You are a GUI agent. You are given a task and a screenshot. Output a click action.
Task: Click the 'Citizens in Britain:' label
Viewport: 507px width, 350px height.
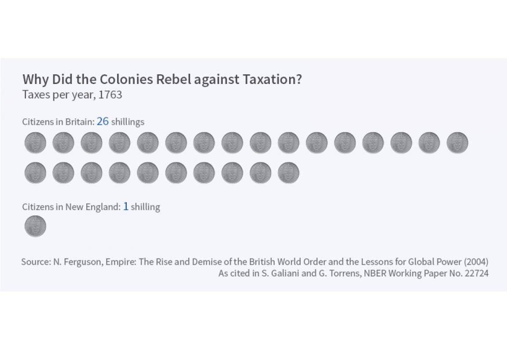click(58, 122)
